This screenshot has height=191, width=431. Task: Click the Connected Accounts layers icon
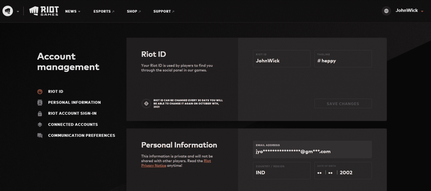[40, 124]
